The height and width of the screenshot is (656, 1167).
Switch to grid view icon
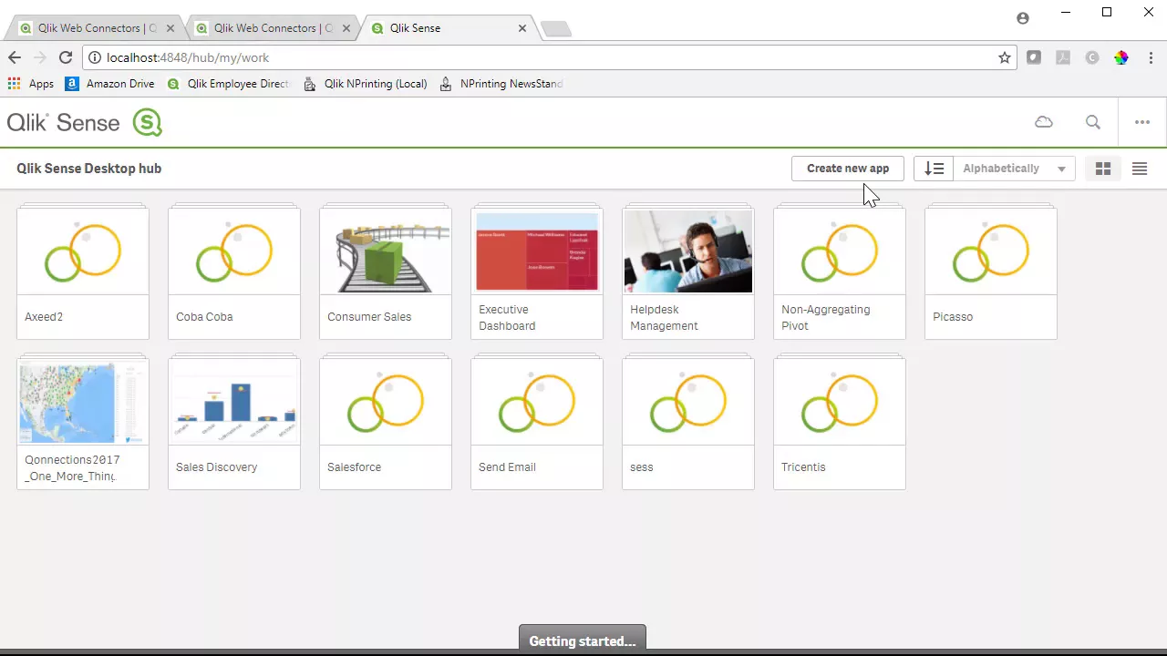pos(1103,169)
